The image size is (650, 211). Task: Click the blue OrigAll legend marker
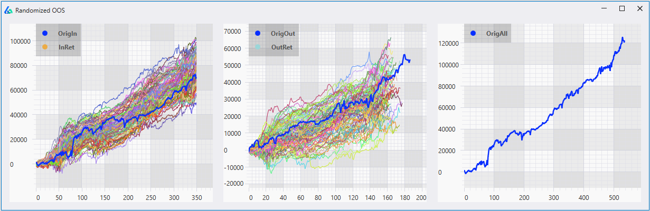473,34
